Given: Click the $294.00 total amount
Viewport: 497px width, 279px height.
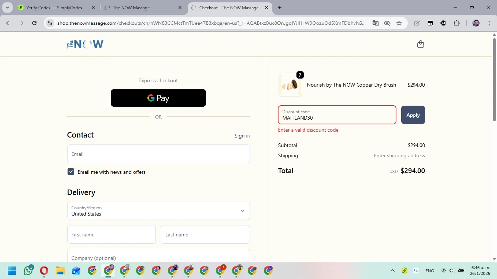Looking at the screenshot, I should 413,171.
